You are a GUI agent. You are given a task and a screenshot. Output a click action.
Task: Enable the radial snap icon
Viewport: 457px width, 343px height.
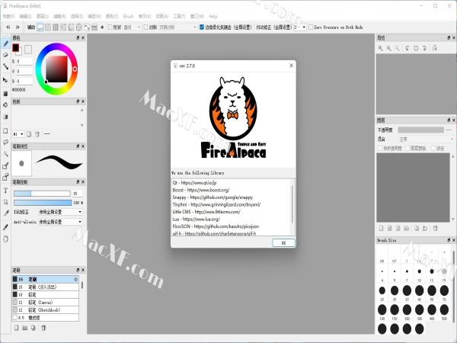[x=71, y=27]
